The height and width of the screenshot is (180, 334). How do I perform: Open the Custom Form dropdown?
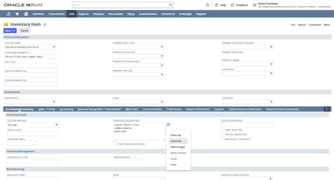click(x=54, y=47)
